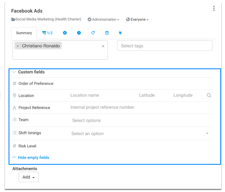The width and height of the screenshot is (225, 192).
Task: Open the integrations plug icon tab
Action: [120, 33]
